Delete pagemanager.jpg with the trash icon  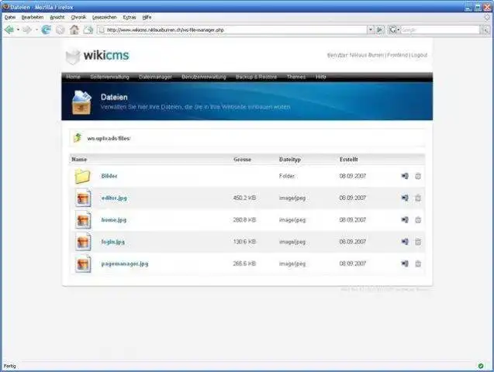418,263
